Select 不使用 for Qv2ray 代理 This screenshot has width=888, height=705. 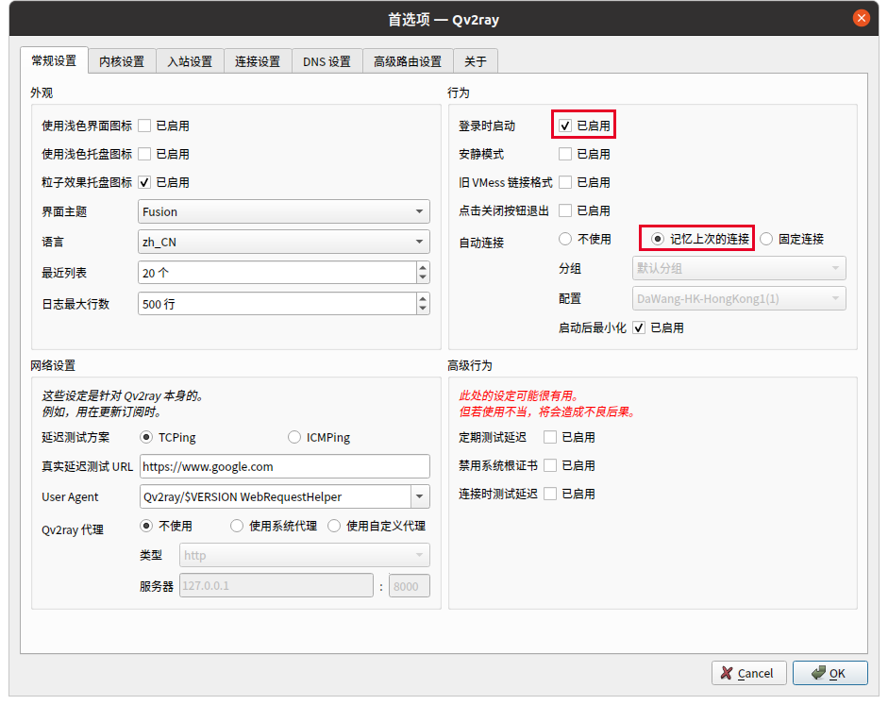(146, 526)
